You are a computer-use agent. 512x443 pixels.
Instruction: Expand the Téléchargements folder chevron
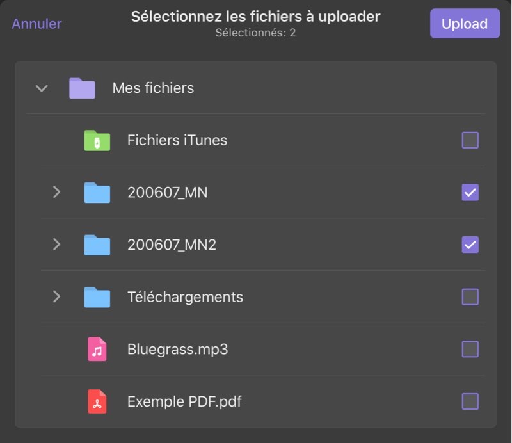click(x=56, y=297)
